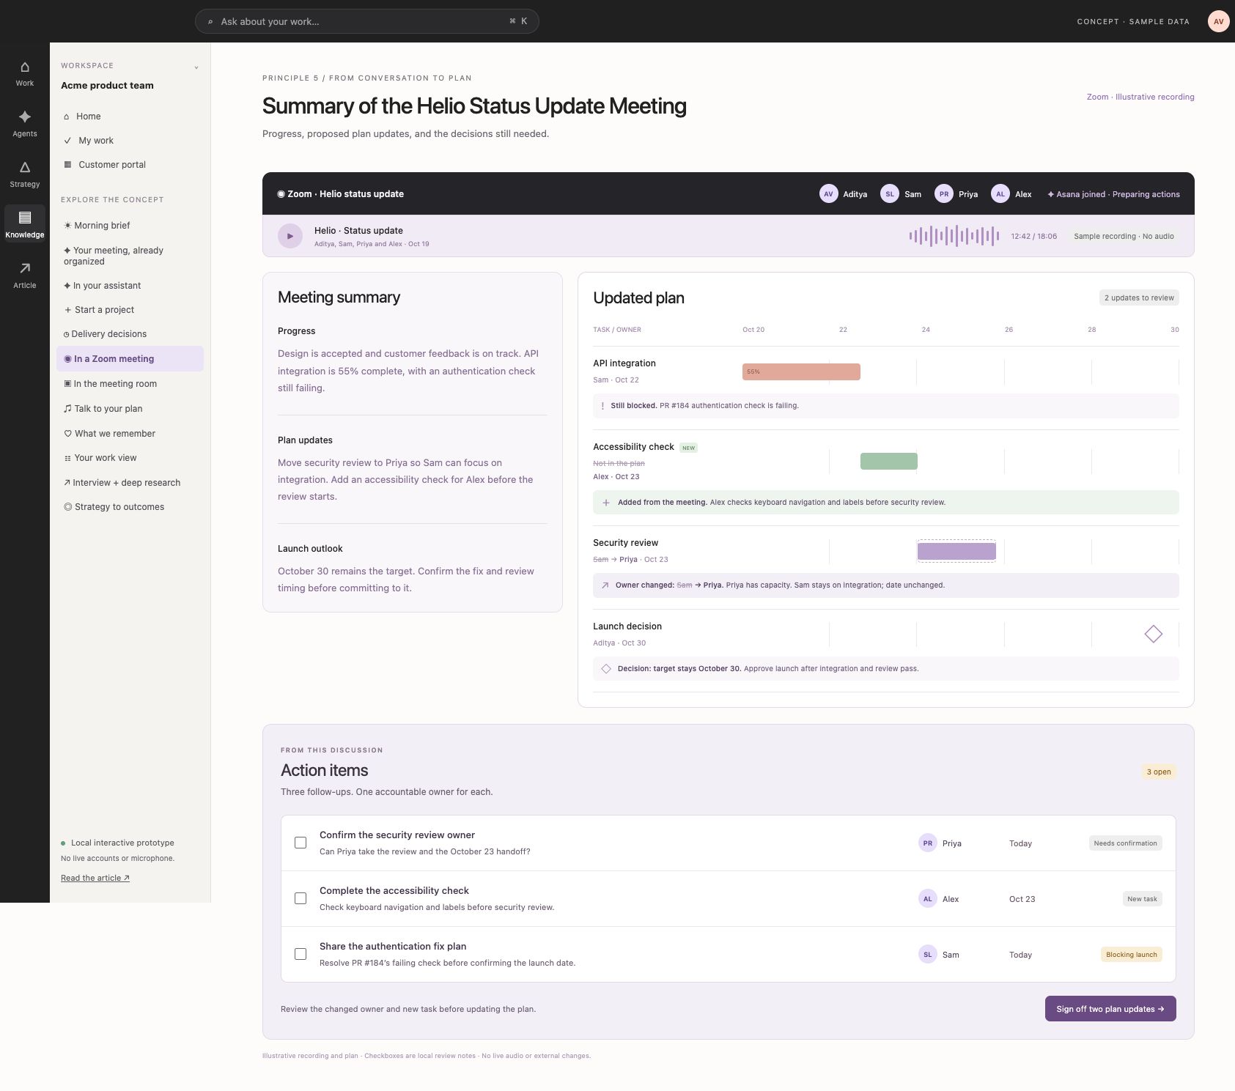The image size is (1235, 1091).
Task: Open Delivery decisions page
Action: point(130,334)
